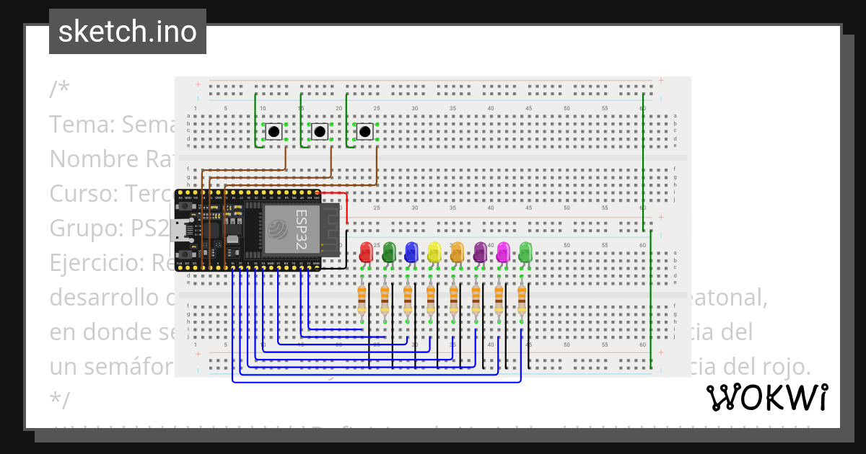Select the leftmost resistor
The image size is (866, 454).
click(x=361, y=299)
